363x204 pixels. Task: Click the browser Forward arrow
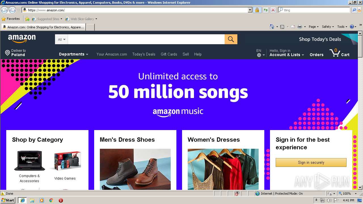coord(12,10)
